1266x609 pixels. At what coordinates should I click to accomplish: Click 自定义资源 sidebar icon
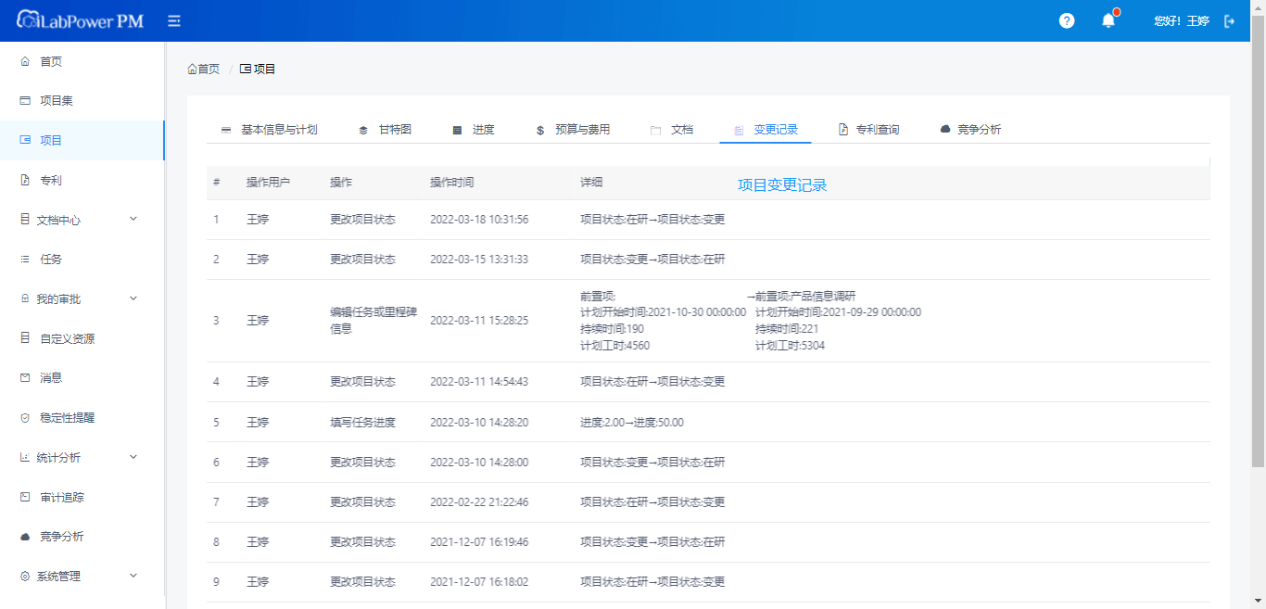25,338
